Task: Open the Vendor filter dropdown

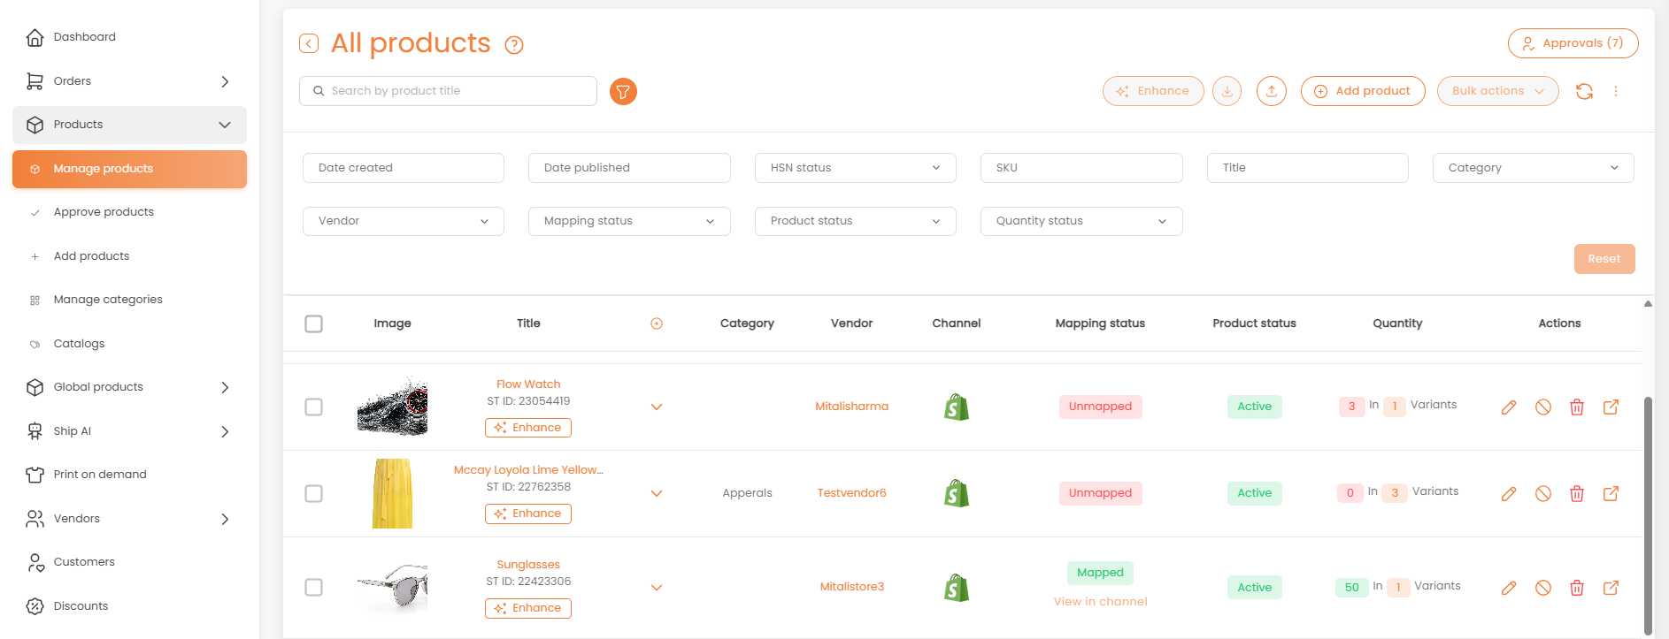Action: 404,221
